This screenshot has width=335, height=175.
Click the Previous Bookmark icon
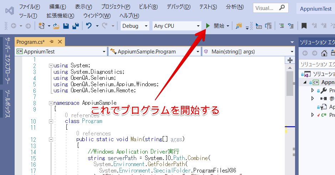tap(314, 26)
